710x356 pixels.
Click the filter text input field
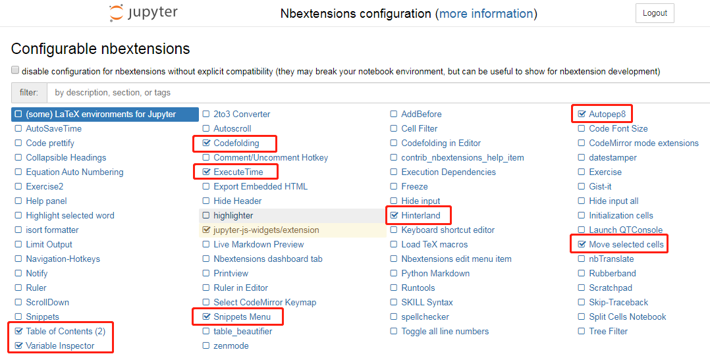(x=375, y=93)
